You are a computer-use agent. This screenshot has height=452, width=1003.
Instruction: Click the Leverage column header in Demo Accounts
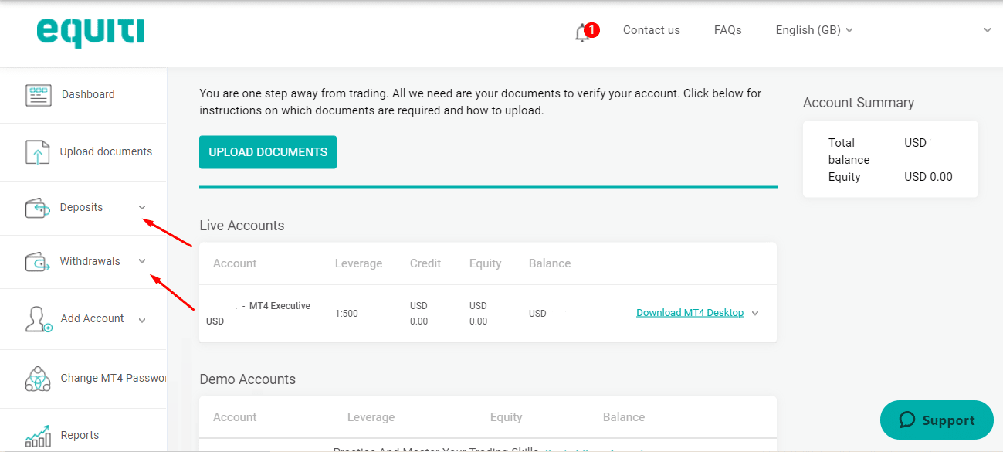coord(371,417)
